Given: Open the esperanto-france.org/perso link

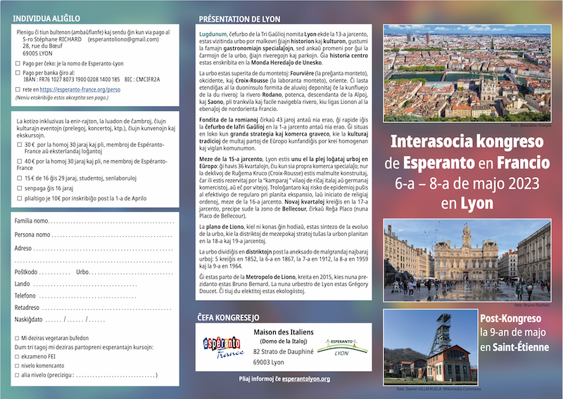Looking at the screenshot, I should pos(80,90).
